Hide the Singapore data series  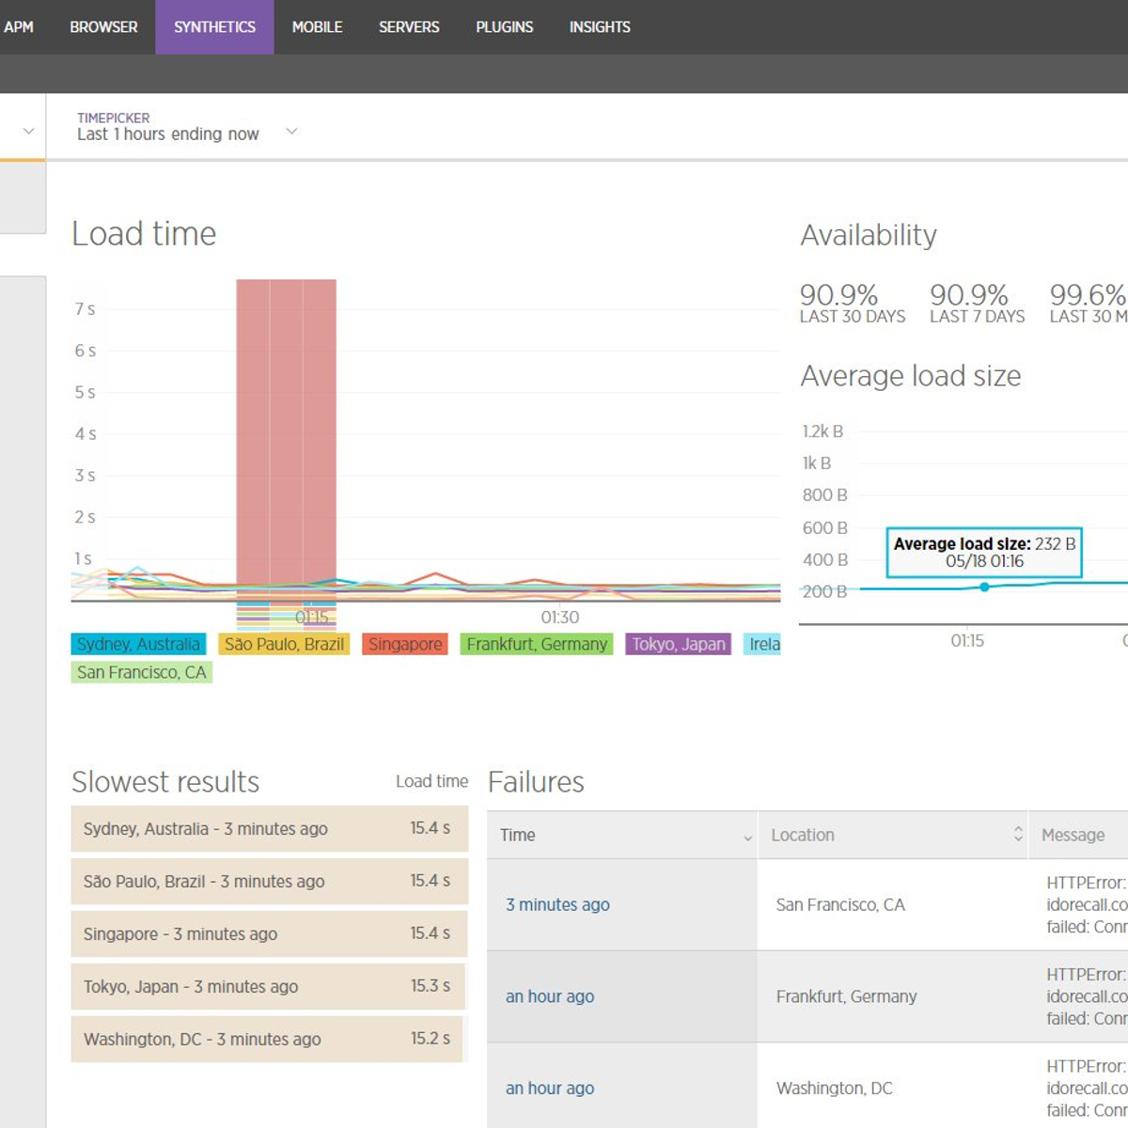[x=404, y=644]
